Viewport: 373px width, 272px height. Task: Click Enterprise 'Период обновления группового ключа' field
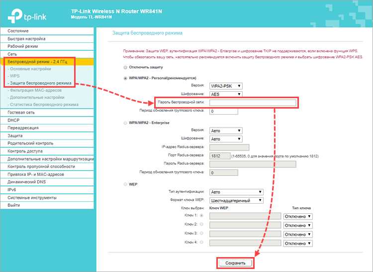tap(224, 173)
